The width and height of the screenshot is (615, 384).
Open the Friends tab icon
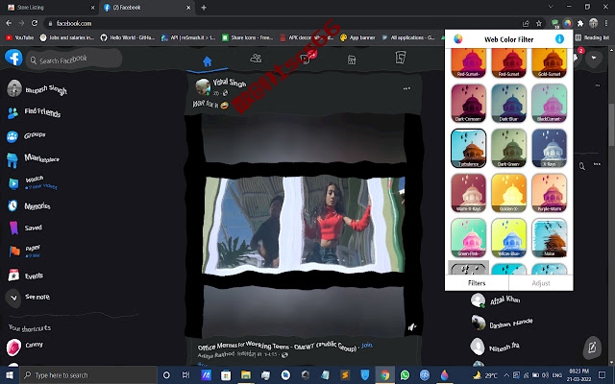[256, 59]
